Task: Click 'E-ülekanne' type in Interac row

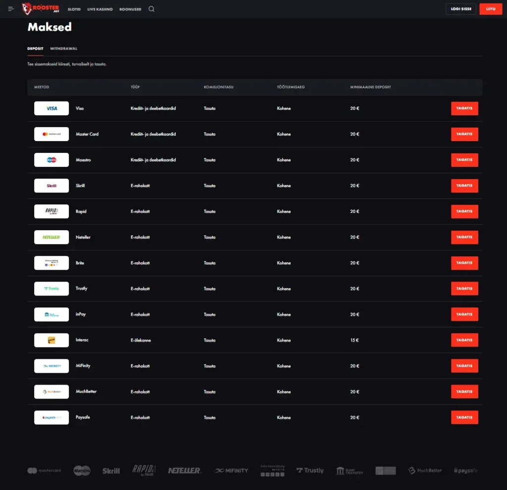Action: [x=141, y=341]
